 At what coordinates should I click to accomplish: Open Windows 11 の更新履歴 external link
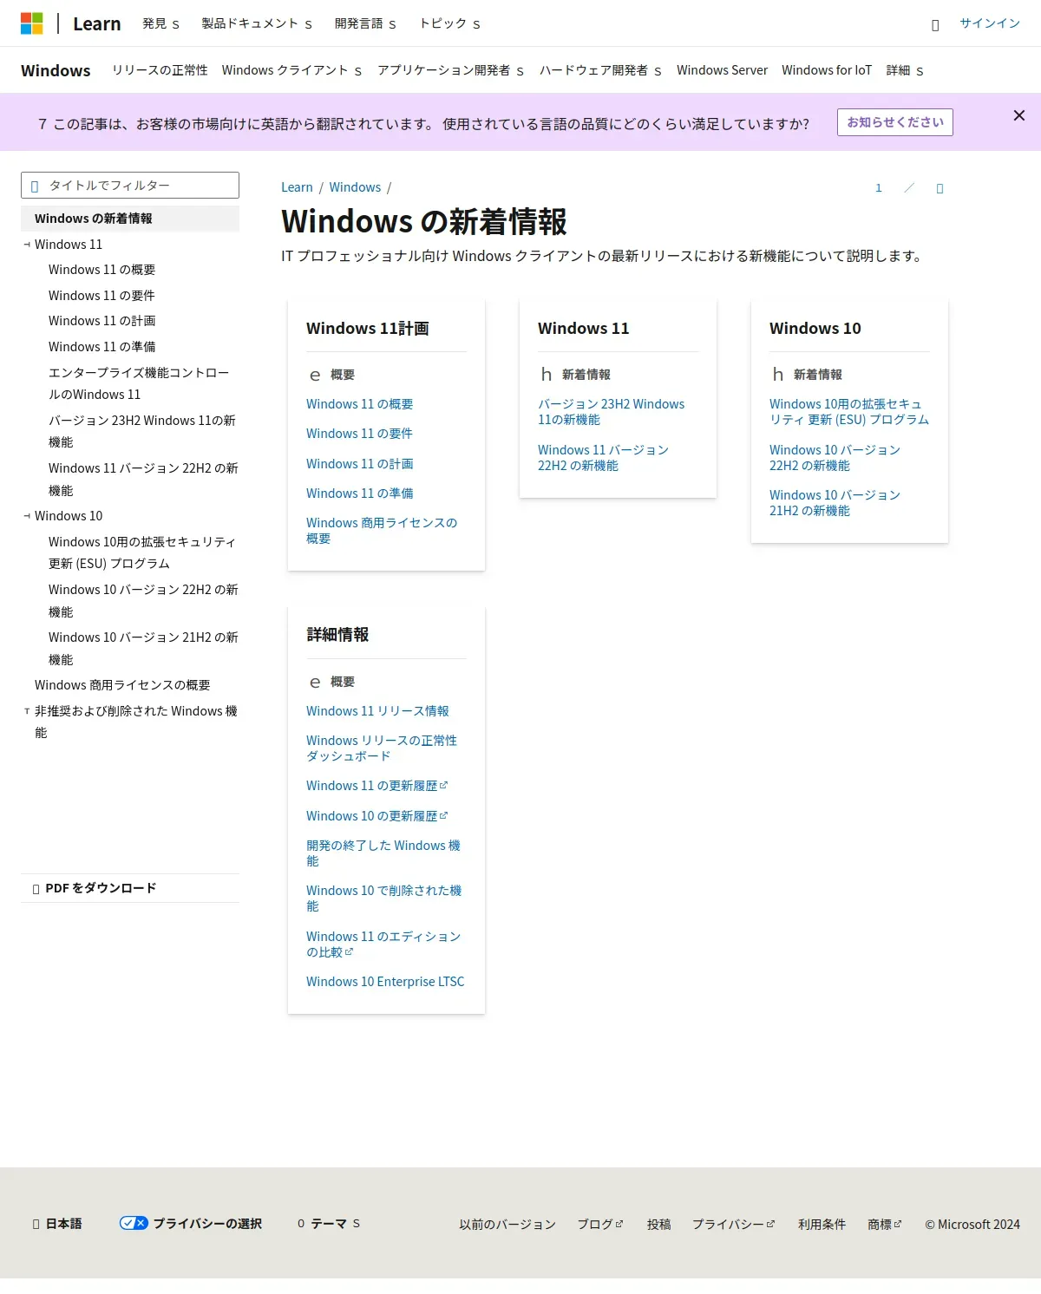(376, 786)
